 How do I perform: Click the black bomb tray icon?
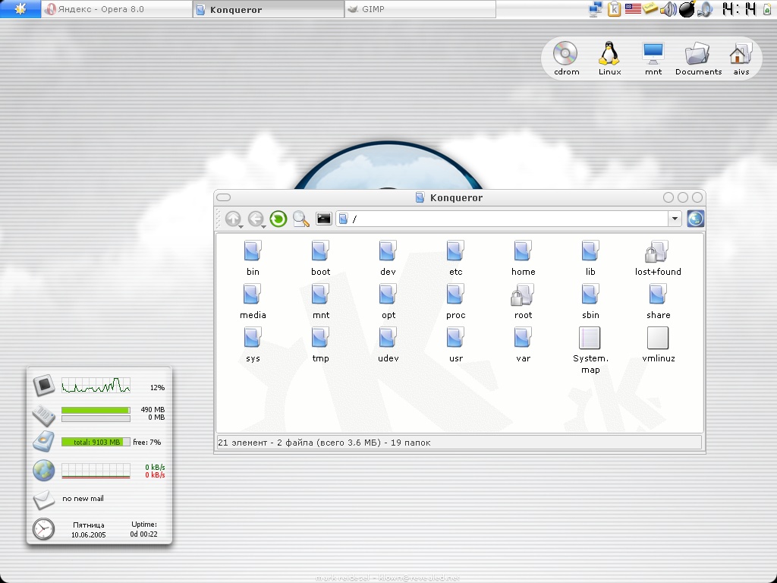pyautogui.click(x=687, y=9)
